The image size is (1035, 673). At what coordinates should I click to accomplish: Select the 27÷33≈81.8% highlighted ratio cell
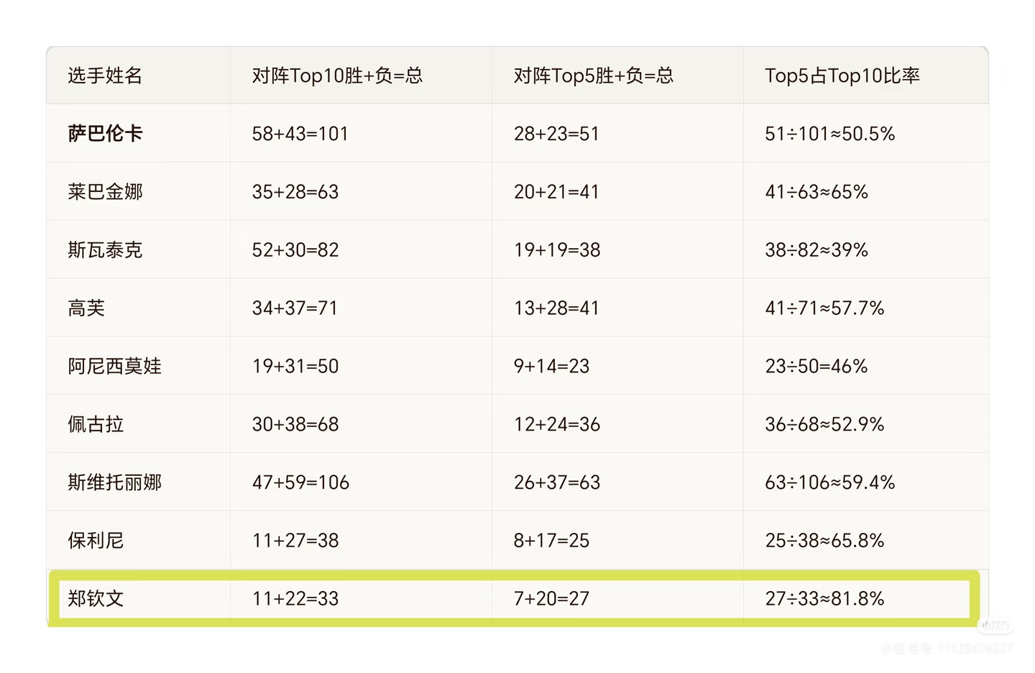824,598
